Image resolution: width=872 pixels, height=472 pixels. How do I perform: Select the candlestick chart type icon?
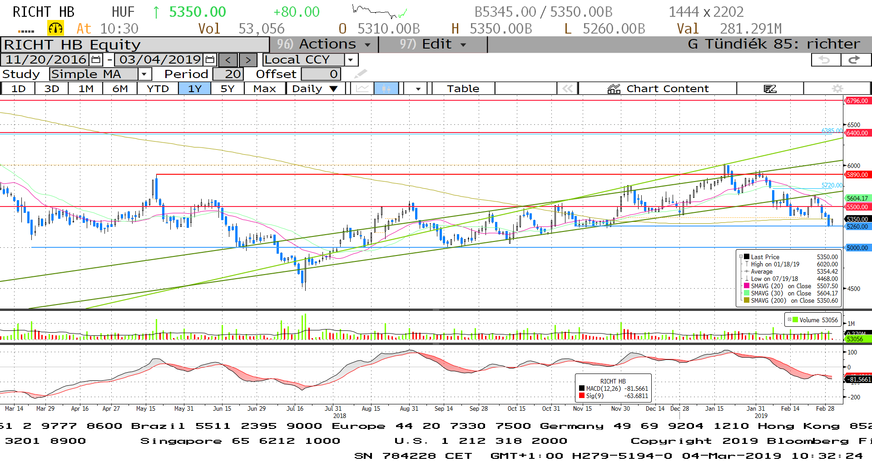(x=386, y=88)
